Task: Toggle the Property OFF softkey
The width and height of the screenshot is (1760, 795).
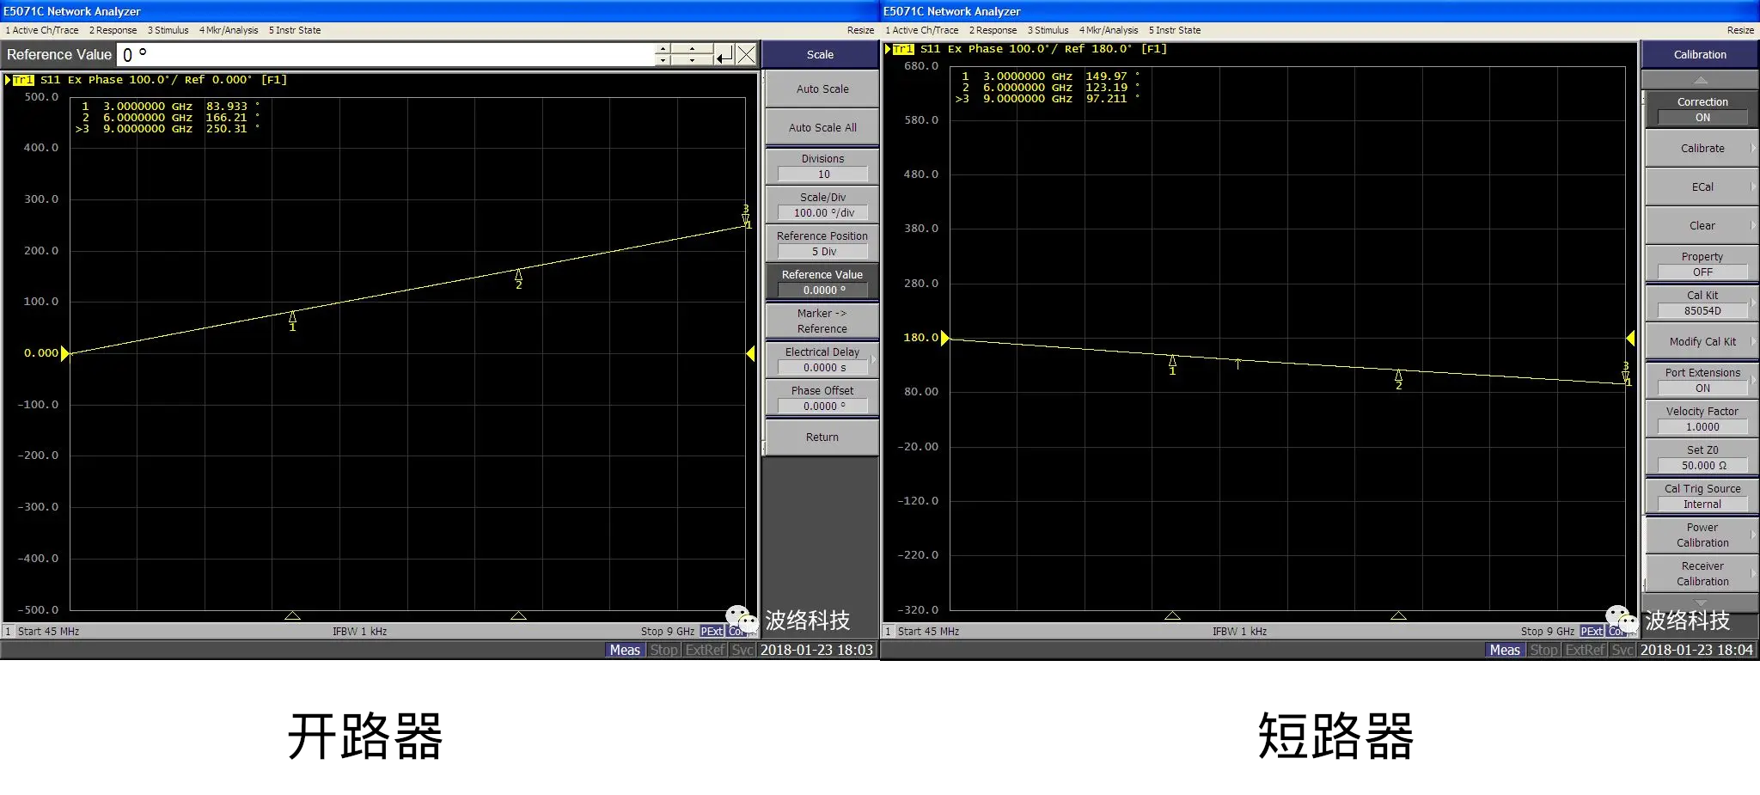Action: 1702,264
